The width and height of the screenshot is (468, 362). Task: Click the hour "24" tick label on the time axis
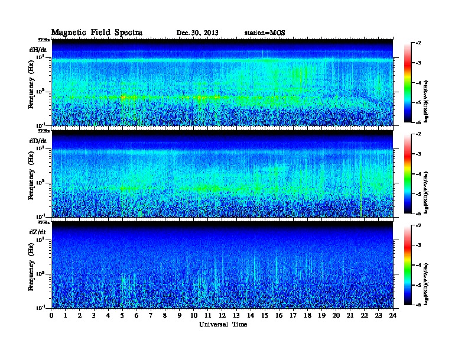click(x=393, y=316)
